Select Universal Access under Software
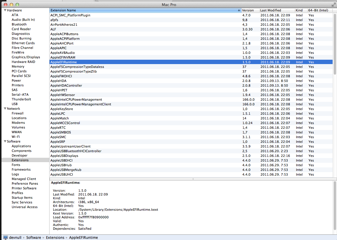The width and height of the screenshot is (337, 240). (25, 207)
